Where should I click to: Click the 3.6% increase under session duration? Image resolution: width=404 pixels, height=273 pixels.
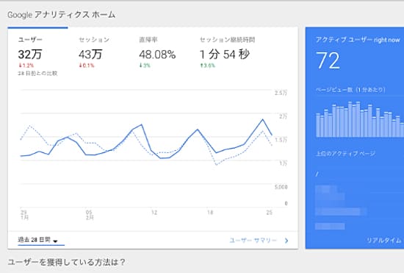(x=208, y=65)
